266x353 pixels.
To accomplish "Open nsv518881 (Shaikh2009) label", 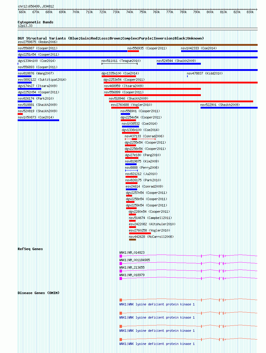I will [x=38, y=105].
